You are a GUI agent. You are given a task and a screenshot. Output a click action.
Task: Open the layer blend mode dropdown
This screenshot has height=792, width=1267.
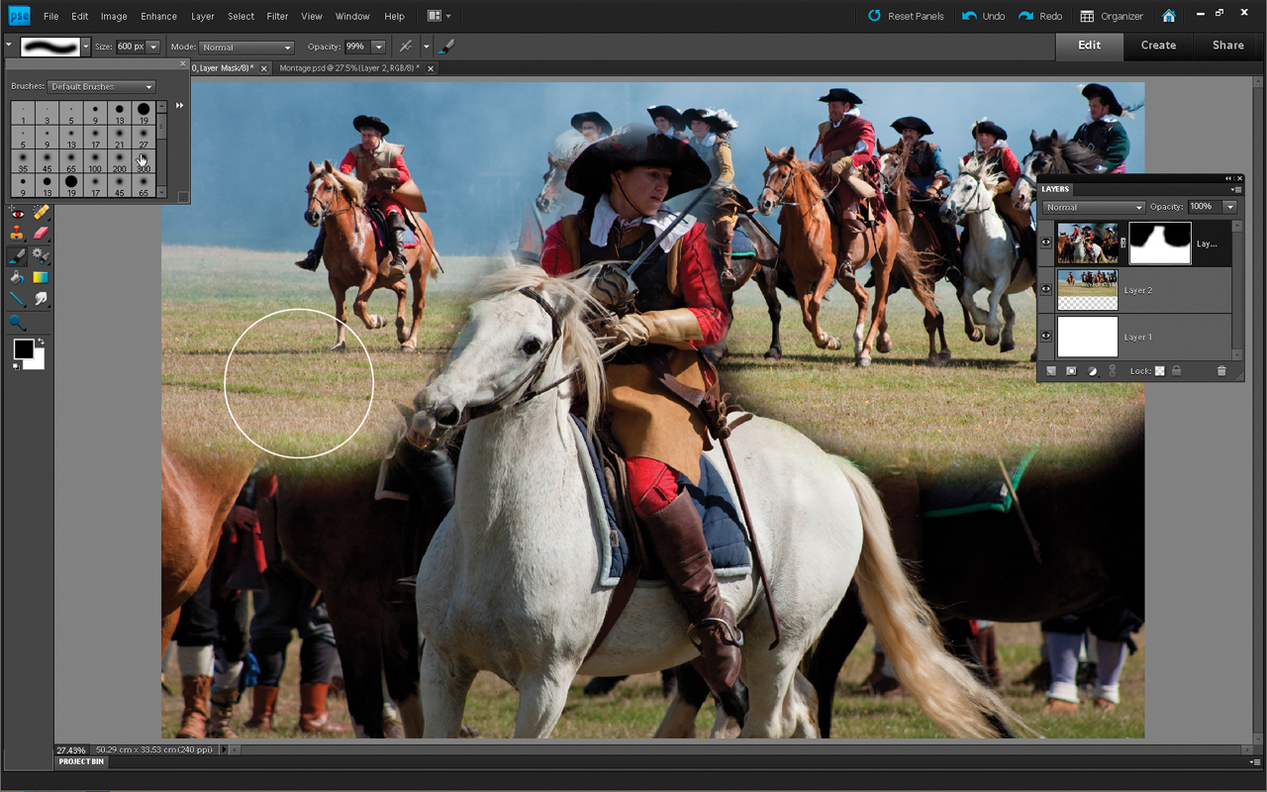click(x=1094, y=208)
